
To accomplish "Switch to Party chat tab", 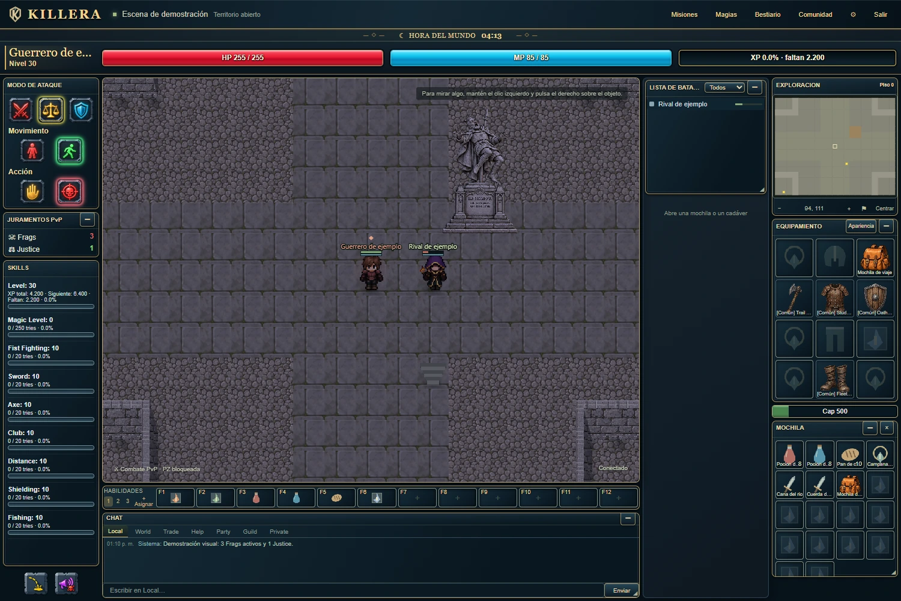I will coord(223,532).
